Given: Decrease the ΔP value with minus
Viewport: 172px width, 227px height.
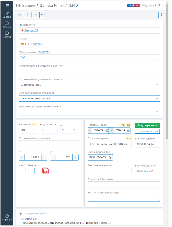Looking at the screenshot, I should pyautogui.click(x=53, y=157).
